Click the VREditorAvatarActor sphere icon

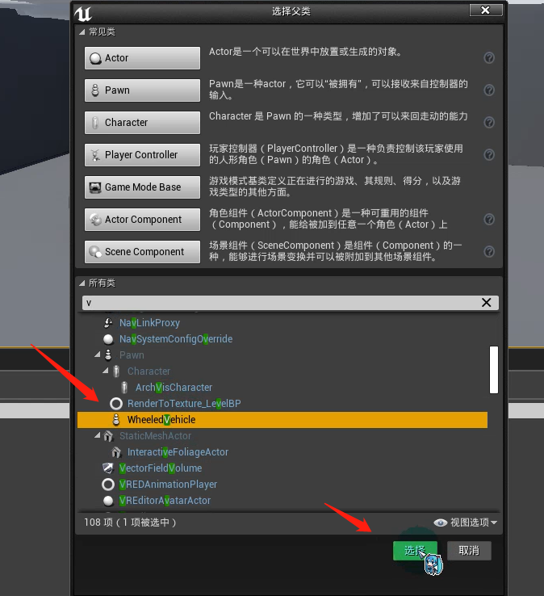point(108,501)
